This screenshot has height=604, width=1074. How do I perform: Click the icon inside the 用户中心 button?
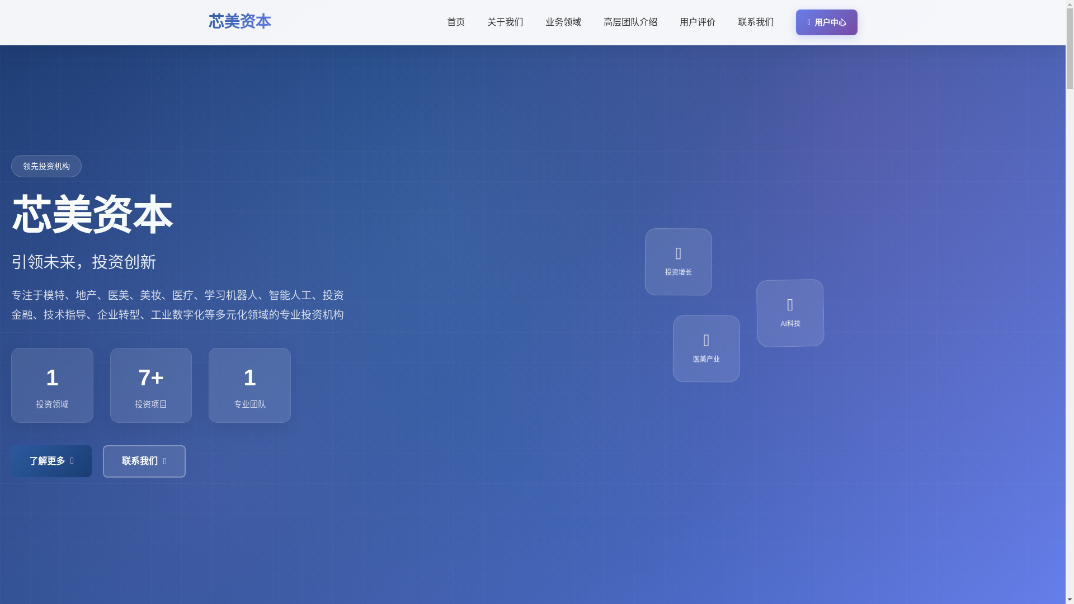coord(809,22)
